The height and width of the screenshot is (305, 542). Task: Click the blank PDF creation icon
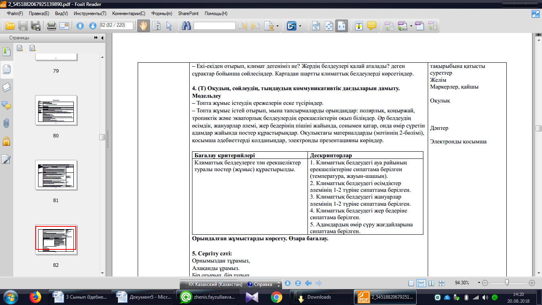pos(420,26)
